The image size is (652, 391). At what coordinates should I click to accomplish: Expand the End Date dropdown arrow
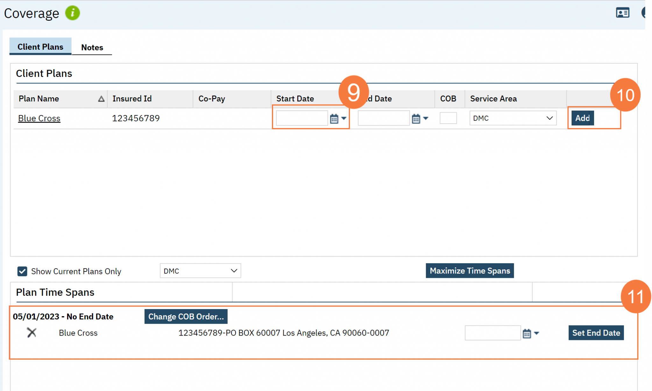click(x=426, y=118)
